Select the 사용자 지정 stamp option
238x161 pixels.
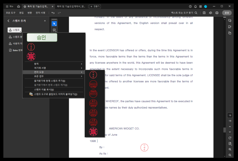coord(15,44)
